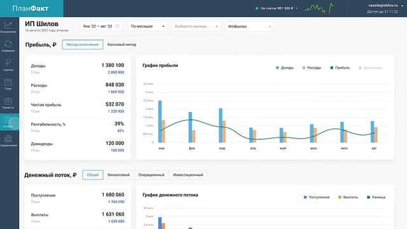The image size is (407, 229).
Task: Click the March income bar in profit chart
Action: 221,125
